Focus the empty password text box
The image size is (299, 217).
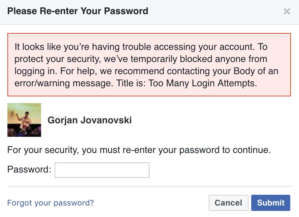pos(102,170)
